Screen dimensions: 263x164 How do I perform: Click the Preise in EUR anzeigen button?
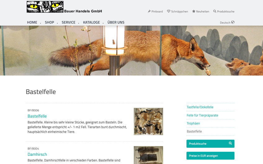coord(210,156)
